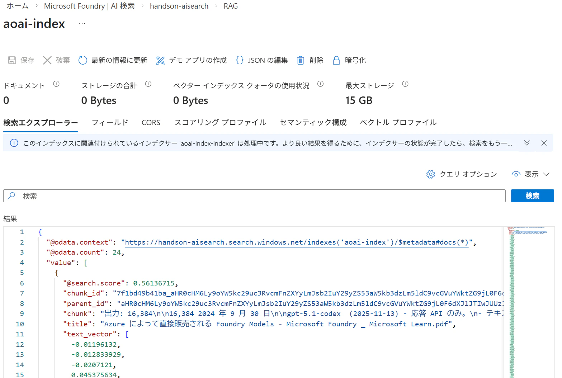The width and height of the screenshot is (562, 378).
Task: Click the eye icon next to 表示
Action: pos(516,174)
